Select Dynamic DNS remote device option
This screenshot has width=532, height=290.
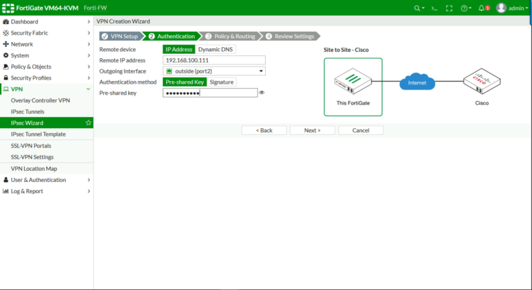tap(215, 50)
